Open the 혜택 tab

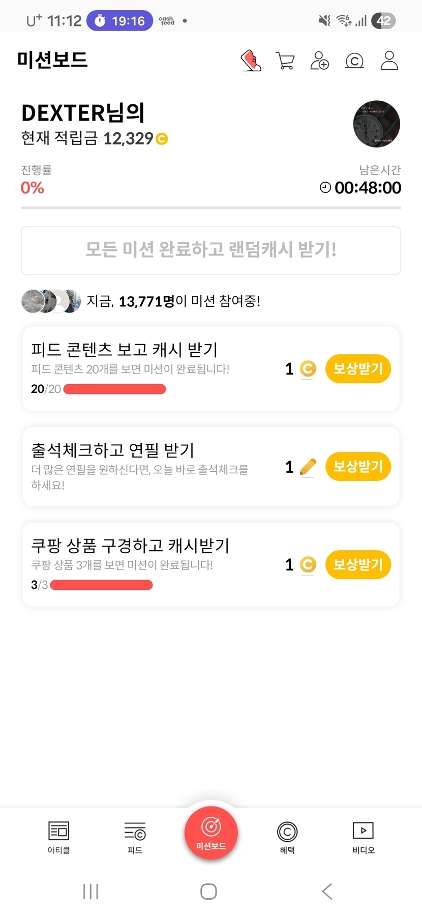[287, 837]
